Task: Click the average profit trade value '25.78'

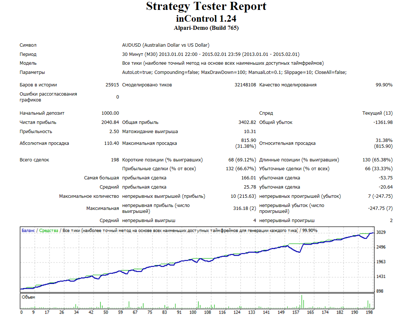Action: [250, 187]
